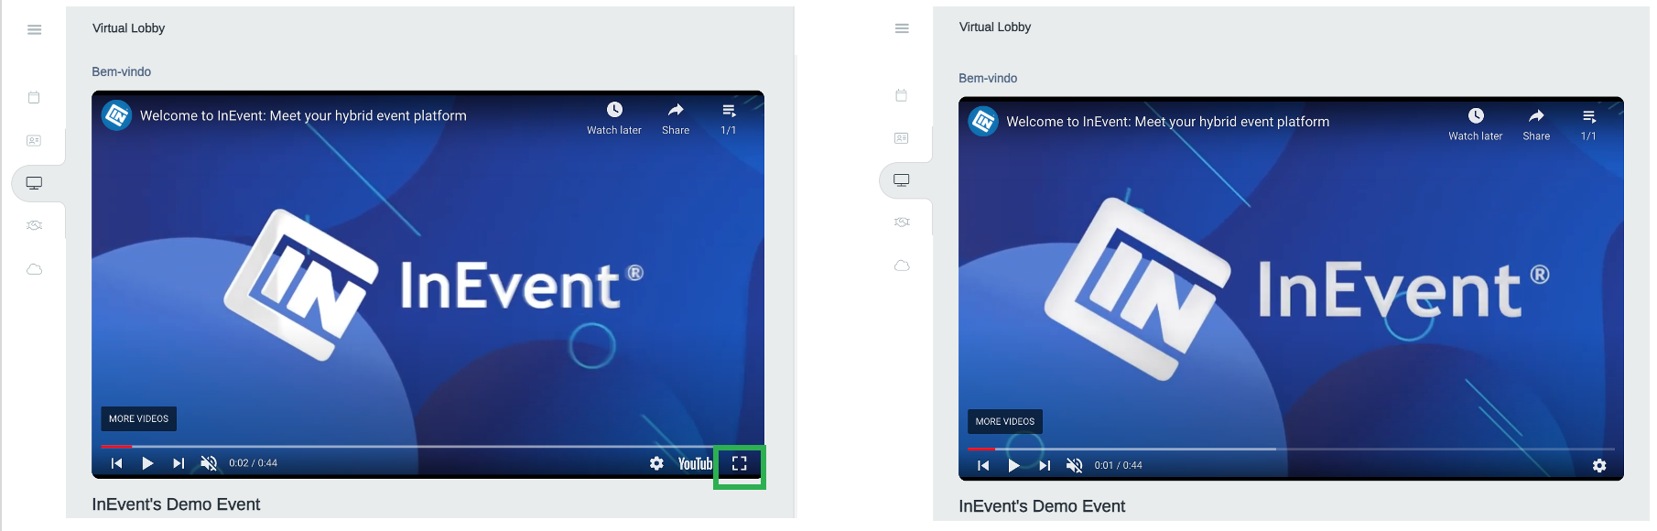Open hamburger menu in left screenshot
This screenshot has height=531, width=1657.
(x=35, y=29)
